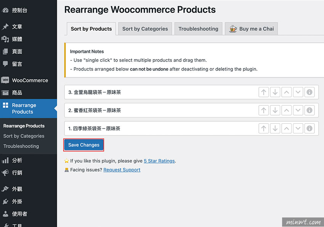Switch to Sort by Categories tab
This screenshot has height=227, width=324.
pyautogui.click(x=145, y=29)
